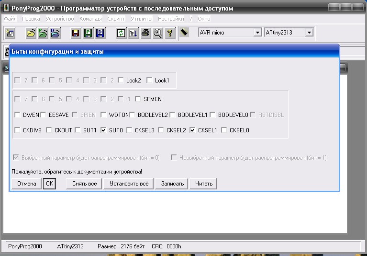Open device file with yellow folder icon
Screen dimensions: 367x256
31,33
